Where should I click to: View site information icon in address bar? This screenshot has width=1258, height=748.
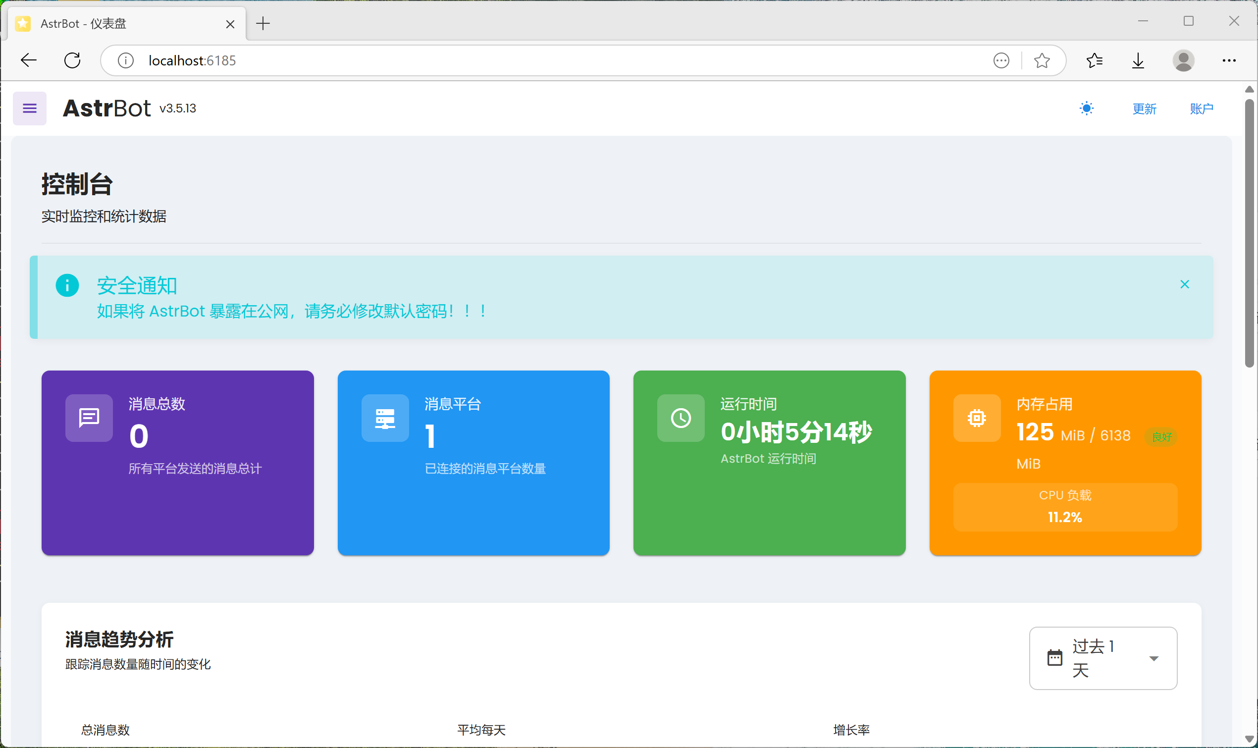pyautogui.click(x=125, y=60)
